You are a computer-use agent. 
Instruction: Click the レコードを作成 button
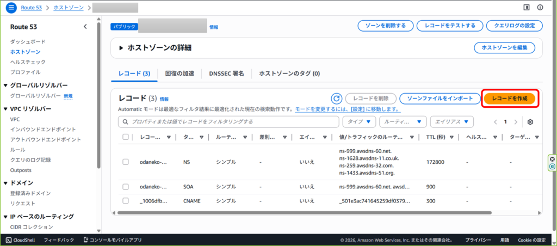point(509,99)
